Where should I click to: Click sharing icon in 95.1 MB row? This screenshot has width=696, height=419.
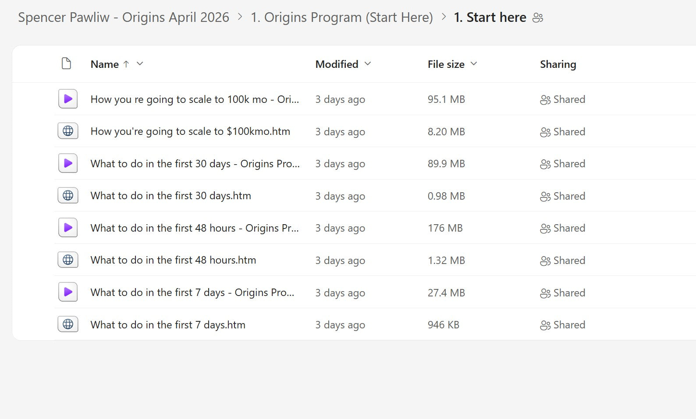pyautogui.click(x=545, y=100)
